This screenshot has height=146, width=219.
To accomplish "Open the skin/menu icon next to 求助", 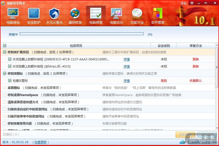I will (192, 3).
